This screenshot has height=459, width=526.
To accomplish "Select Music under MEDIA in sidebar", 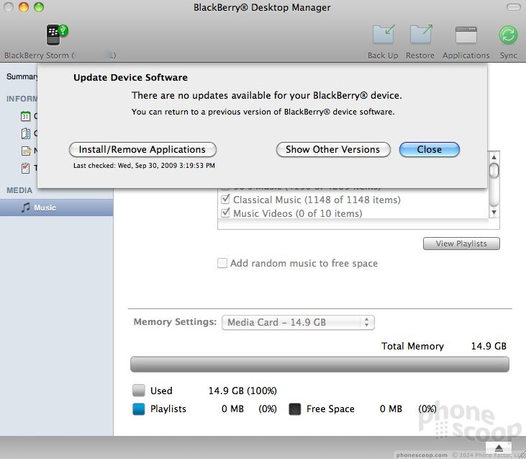I will click(56, 208).
